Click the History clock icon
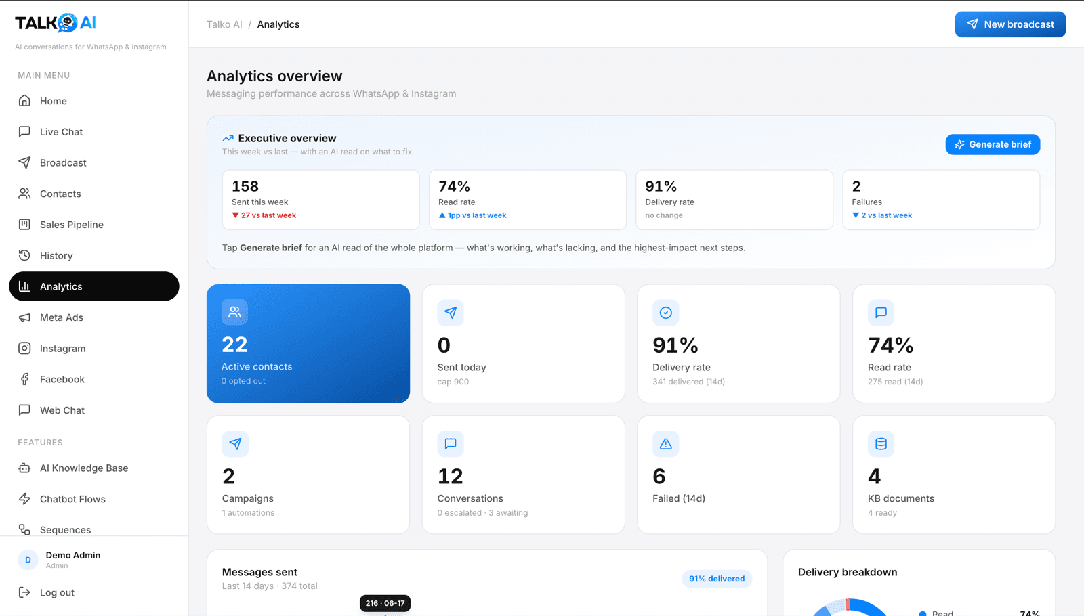 pos(24,255)
